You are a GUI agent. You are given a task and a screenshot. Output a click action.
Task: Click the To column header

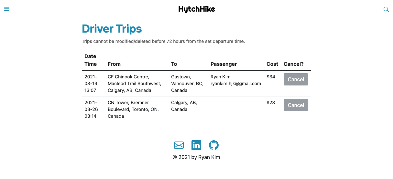click(174, 64)
